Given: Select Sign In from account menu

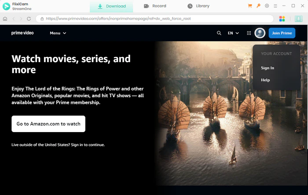Looking at the screenshot, I should click(x=268, y=68).
